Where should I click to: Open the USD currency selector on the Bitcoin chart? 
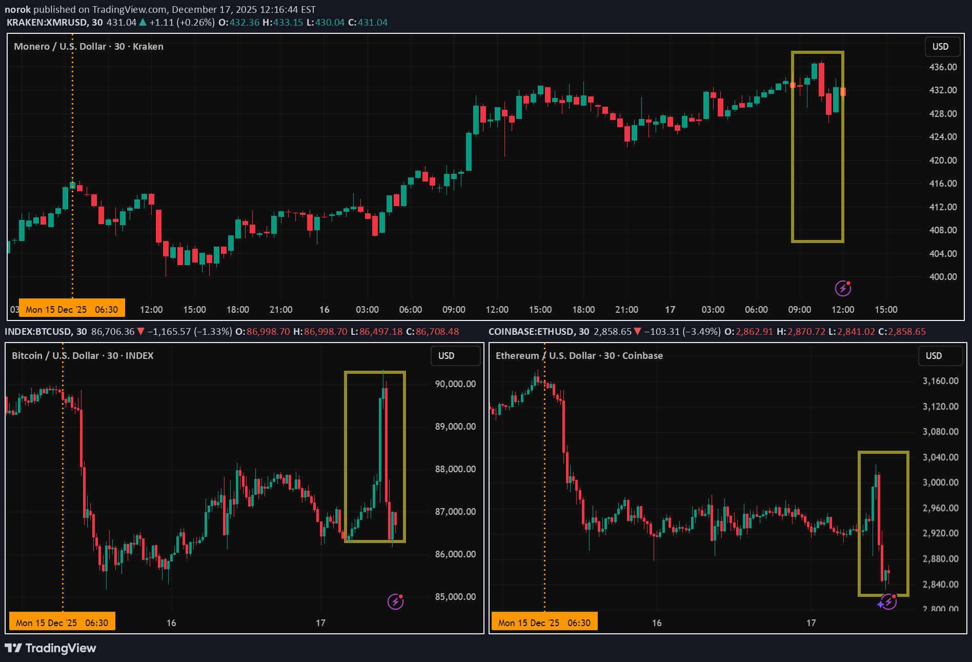(447, 356)
